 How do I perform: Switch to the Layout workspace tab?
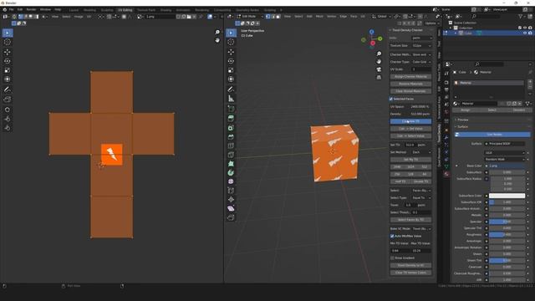coord(74,10)
